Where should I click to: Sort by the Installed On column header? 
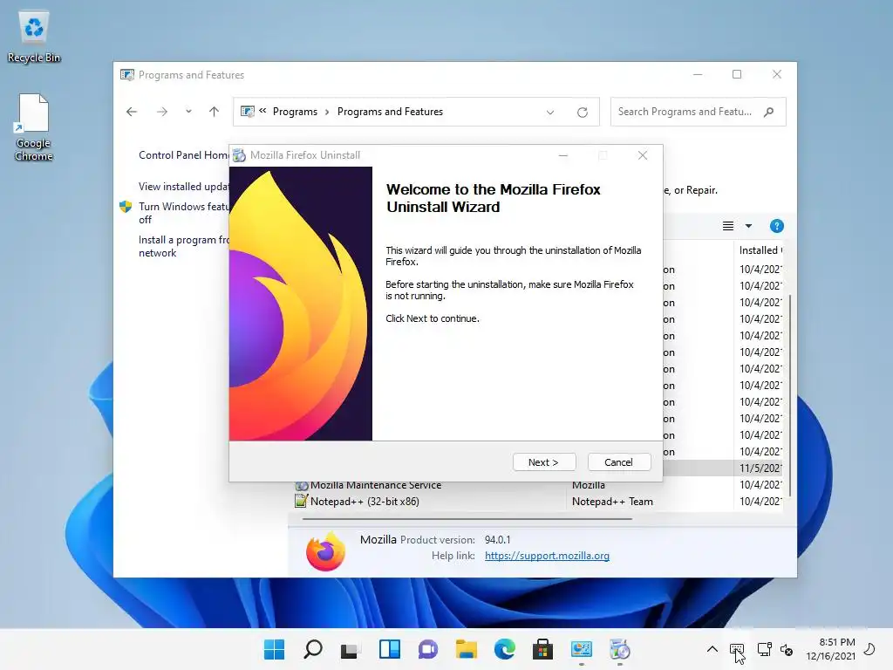[x=760, y=250]
